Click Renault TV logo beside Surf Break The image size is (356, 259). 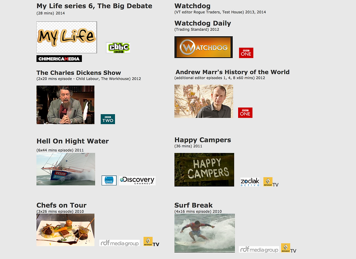pos(289,248)
